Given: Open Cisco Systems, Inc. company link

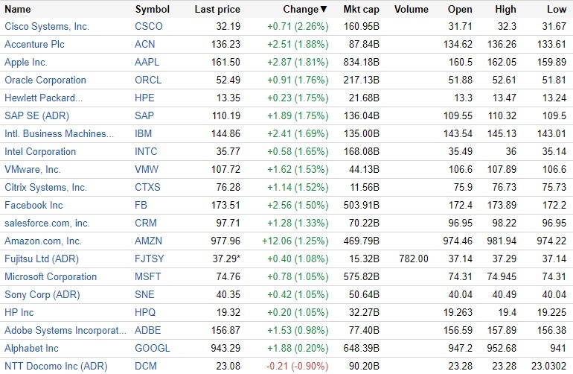Looking at the screenshot, I should point(46,26).
